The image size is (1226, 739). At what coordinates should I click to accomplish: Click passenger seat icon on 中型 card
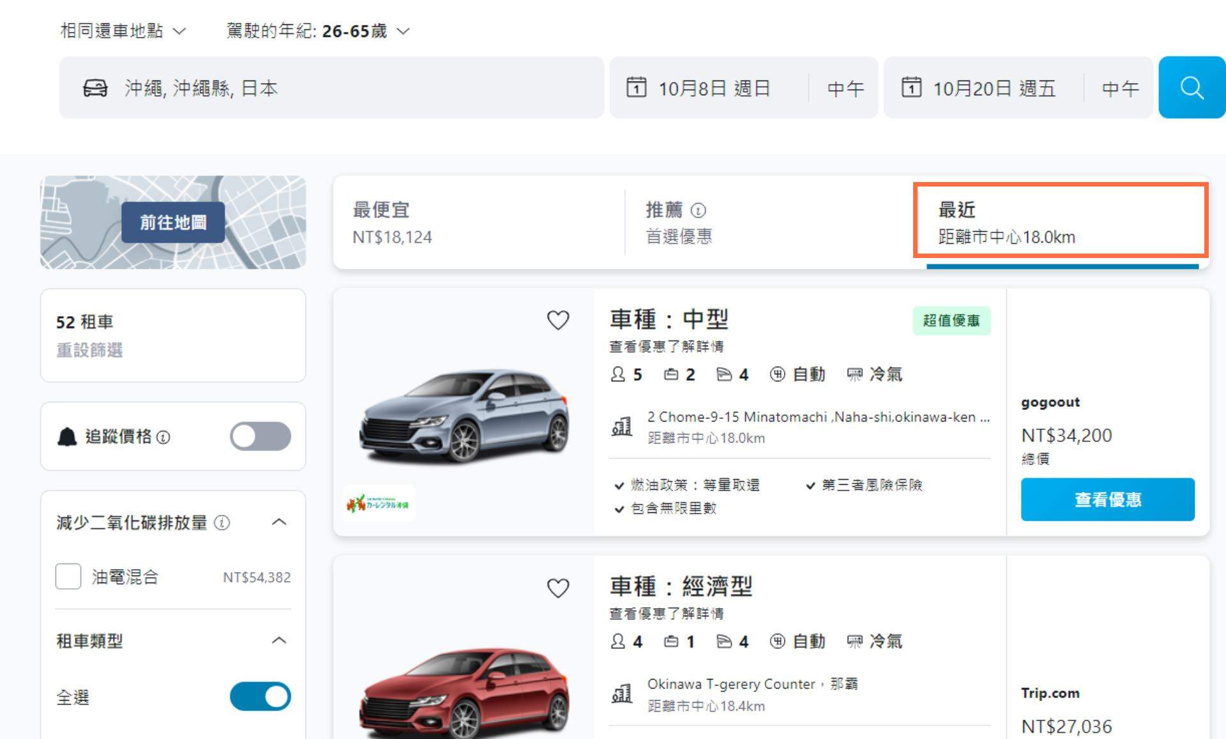617,374
